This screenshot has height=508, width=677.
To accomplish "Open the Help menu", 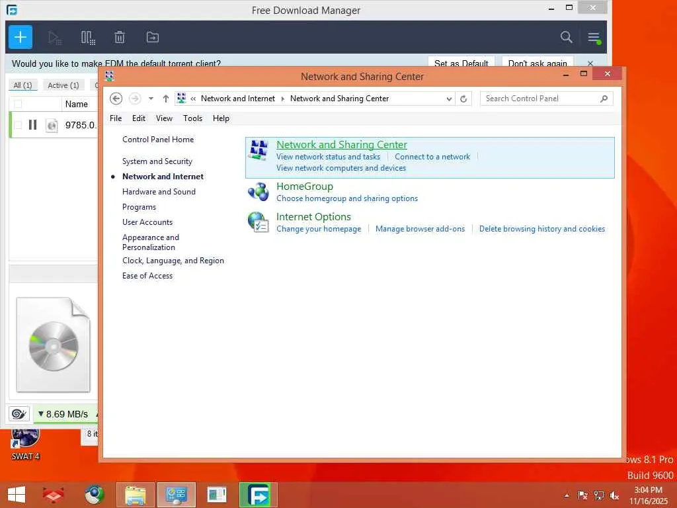I will coord(221,118).
